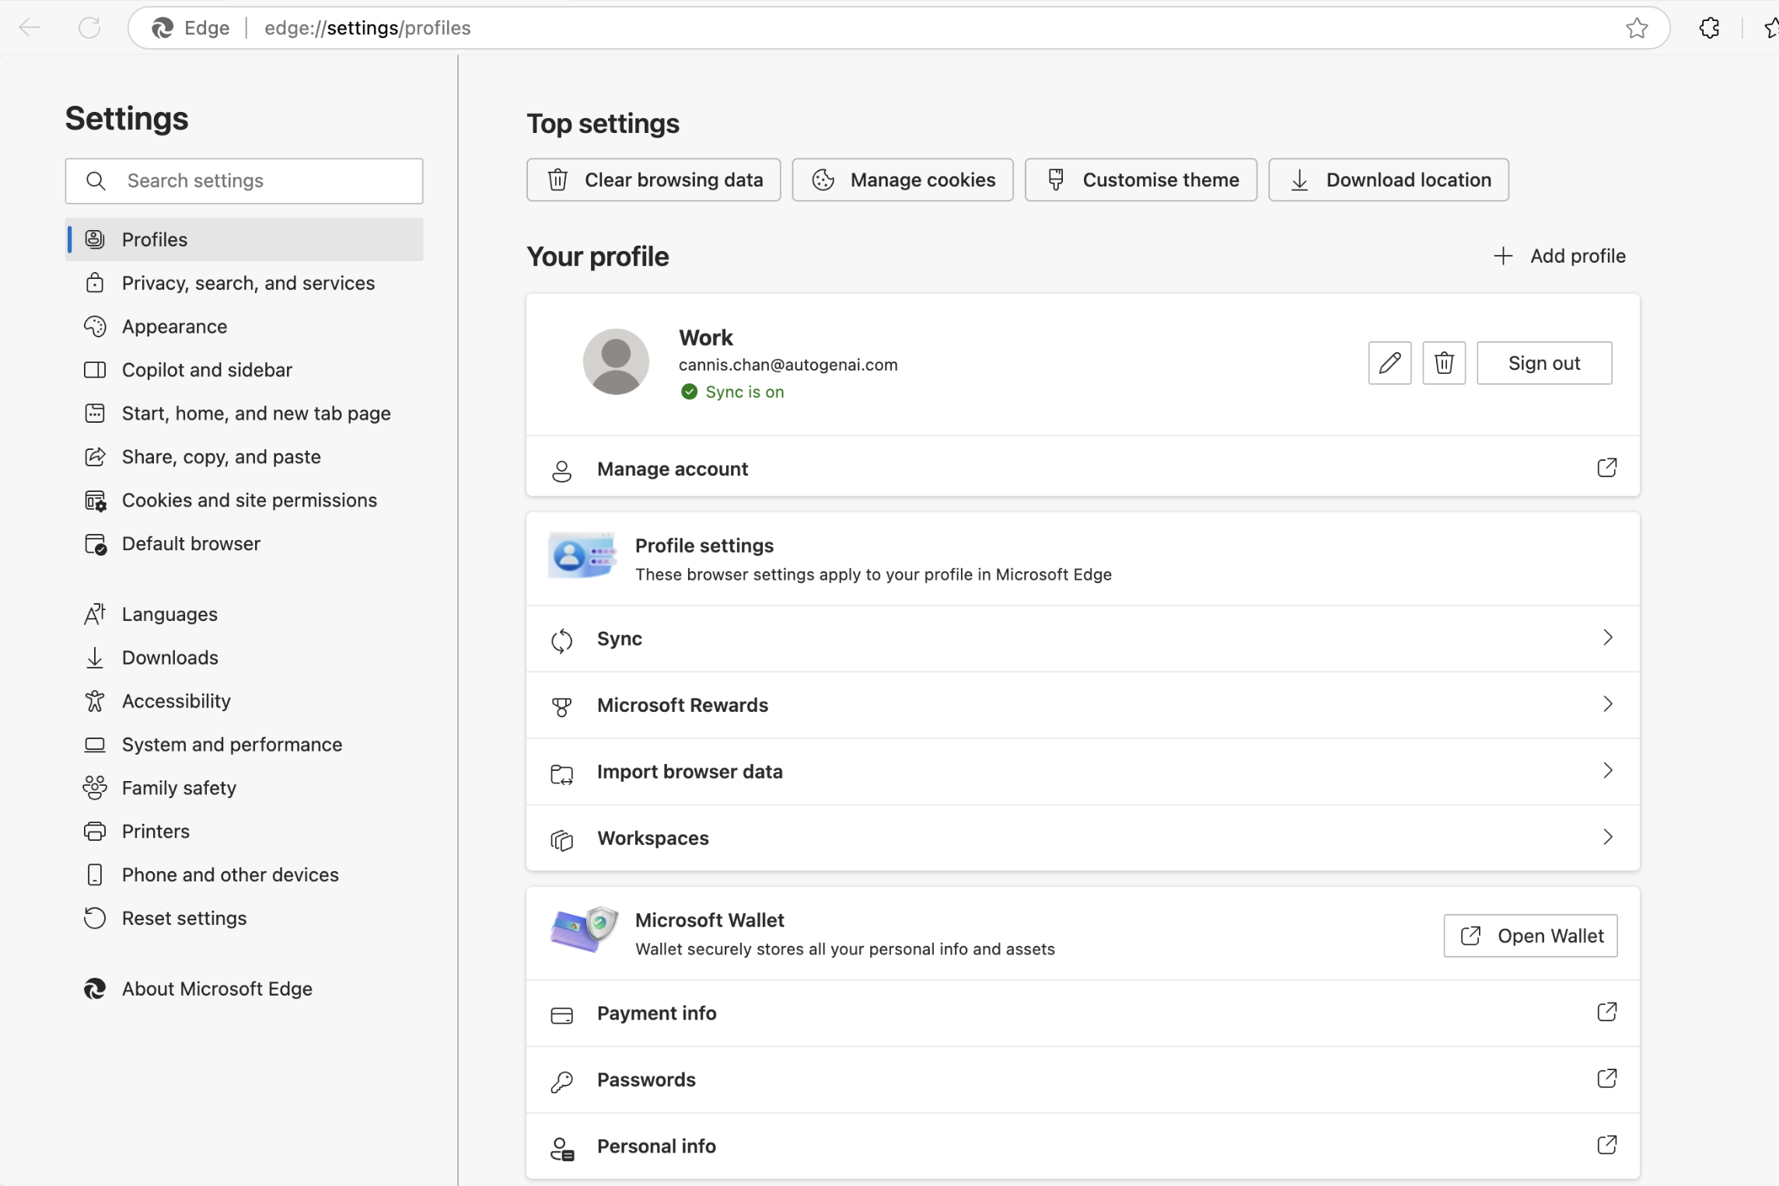The width and height of the screenshot is (1779, 1186).
Task: Select Profiles in settings sidebar
Action: 244,239
